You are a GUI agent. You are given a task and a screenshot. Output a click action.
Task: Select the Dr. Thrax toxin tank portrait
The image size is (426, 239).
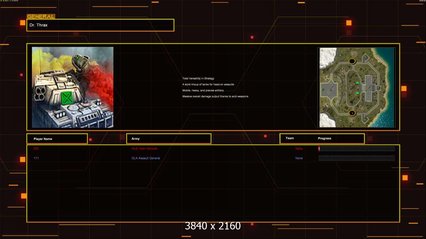tap(73, 87)
